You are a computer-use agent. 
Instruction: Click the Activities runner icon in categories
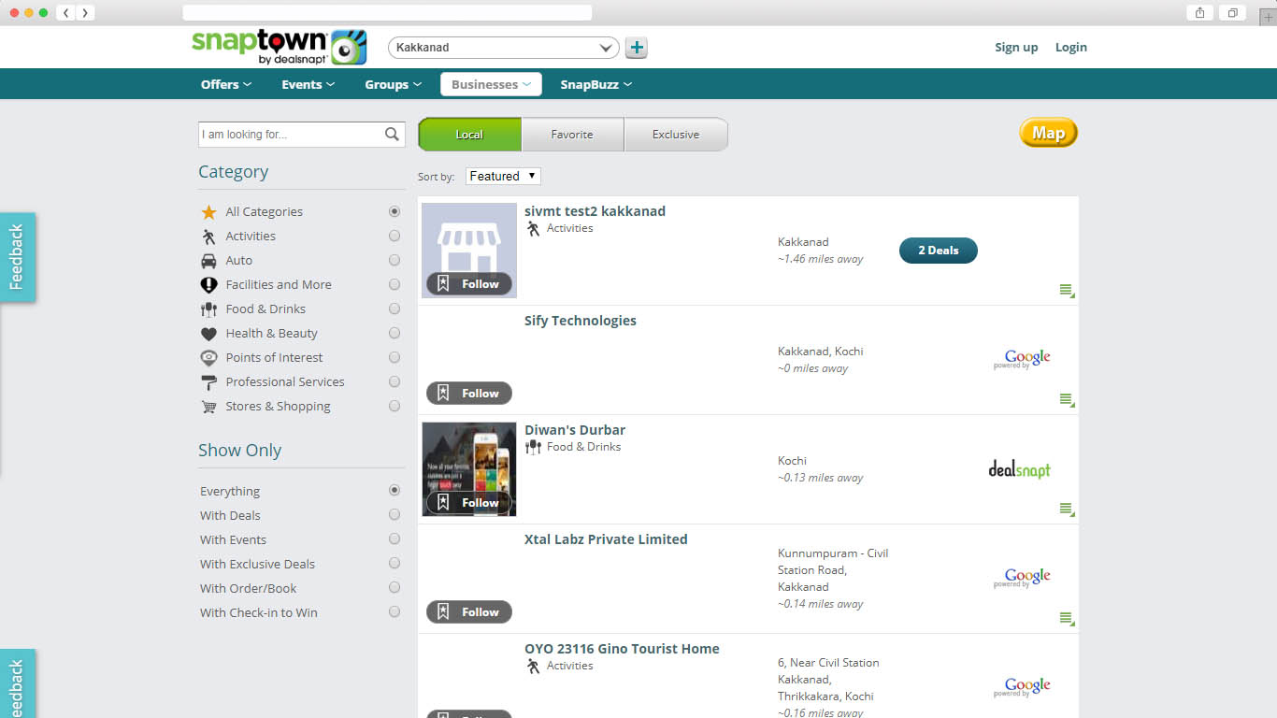[208, 237]
